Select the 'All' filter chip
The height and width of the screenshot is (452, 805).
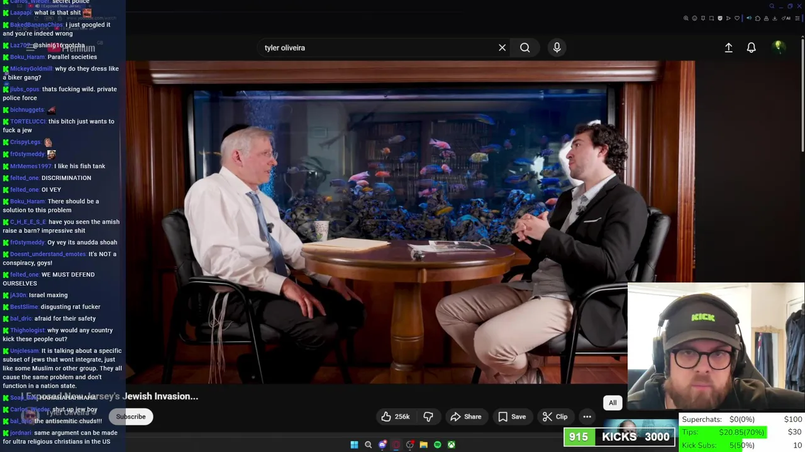click(x=613, y=403)
